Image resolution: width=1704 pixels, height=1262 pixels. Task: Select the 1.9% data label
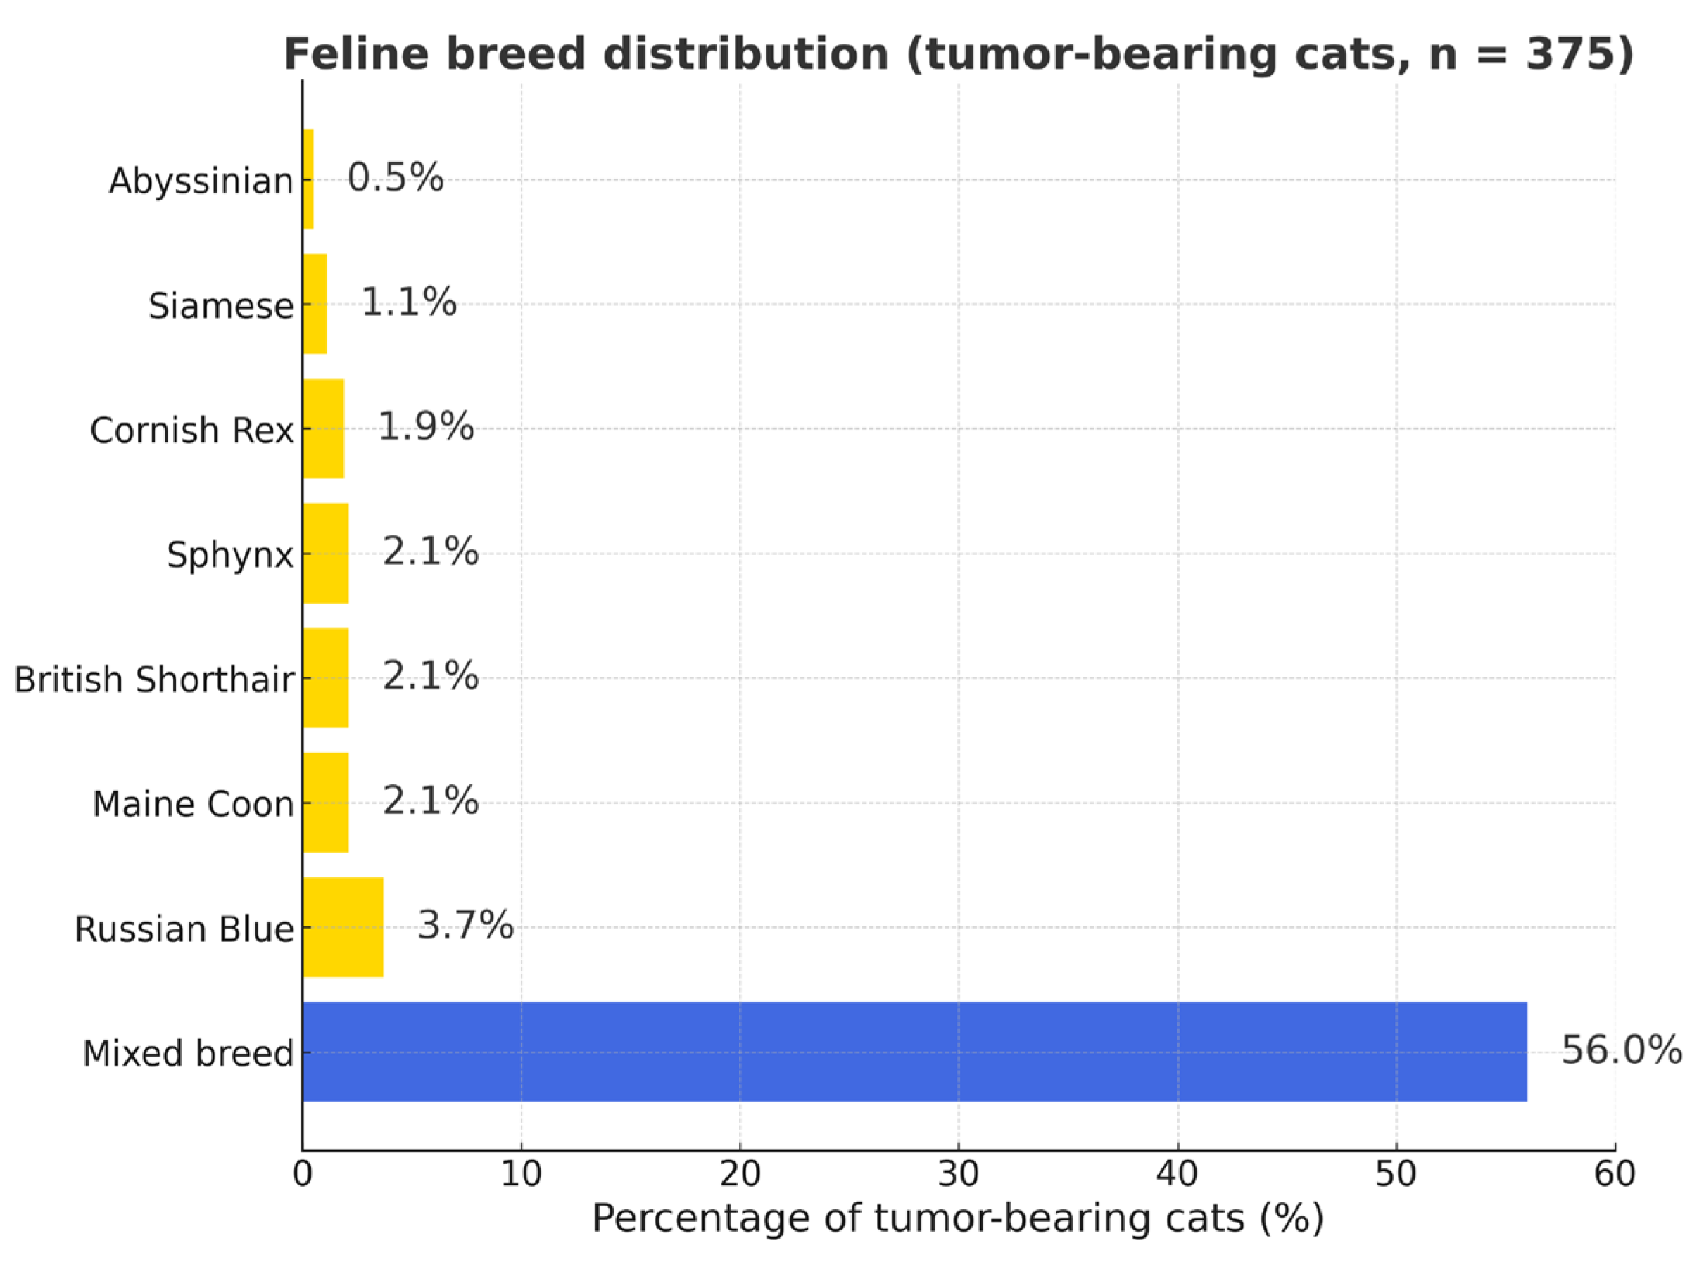426,426
